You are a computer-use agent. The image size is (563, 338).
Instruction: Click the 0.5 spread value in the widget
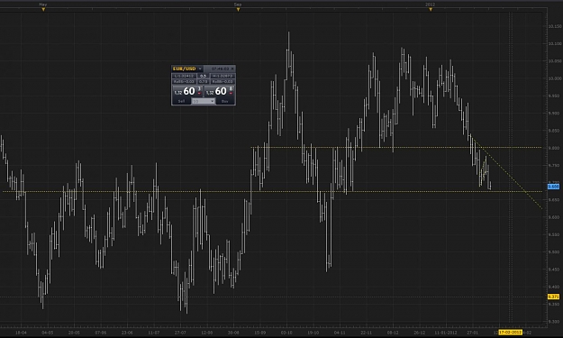click(x=204, y=76)
